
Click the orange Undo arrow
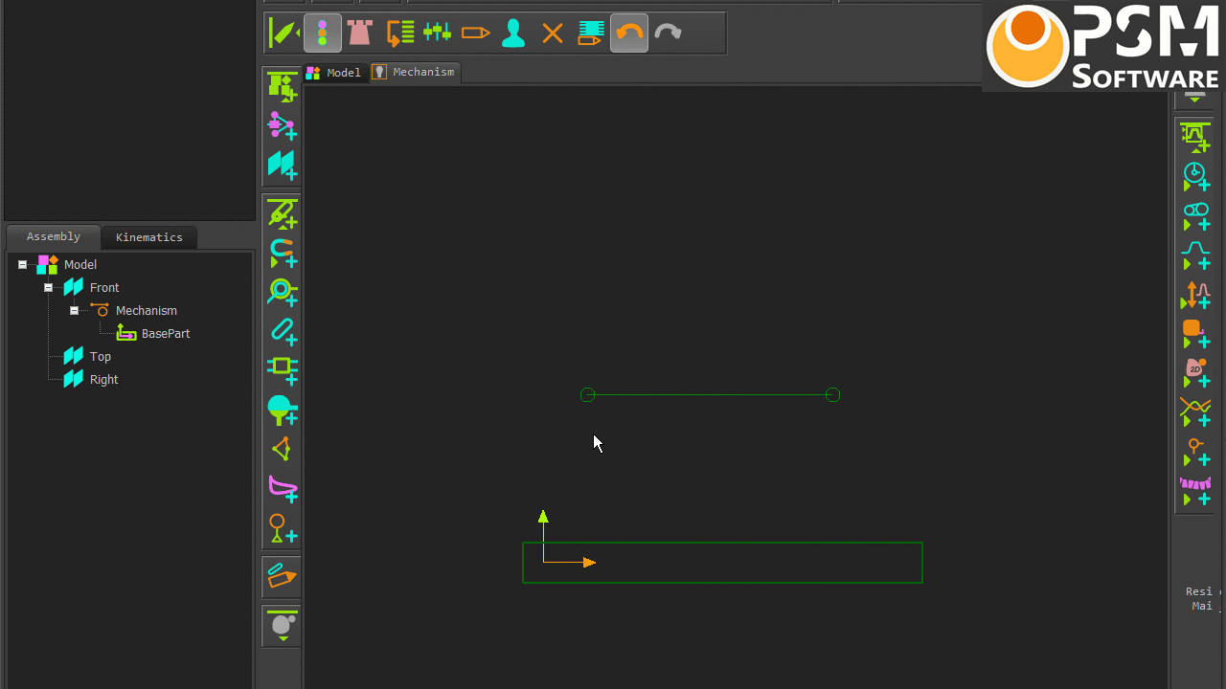point(629,33)
